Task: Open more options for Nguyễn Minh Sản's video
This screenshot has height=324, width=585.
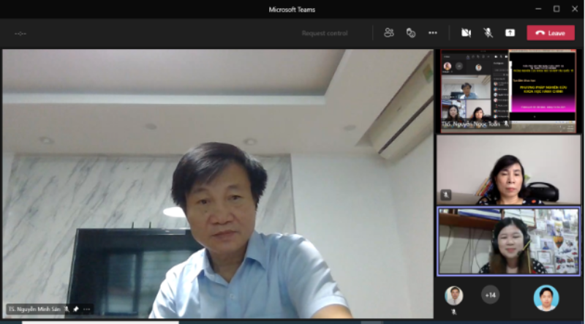Action: coord(87,309)
